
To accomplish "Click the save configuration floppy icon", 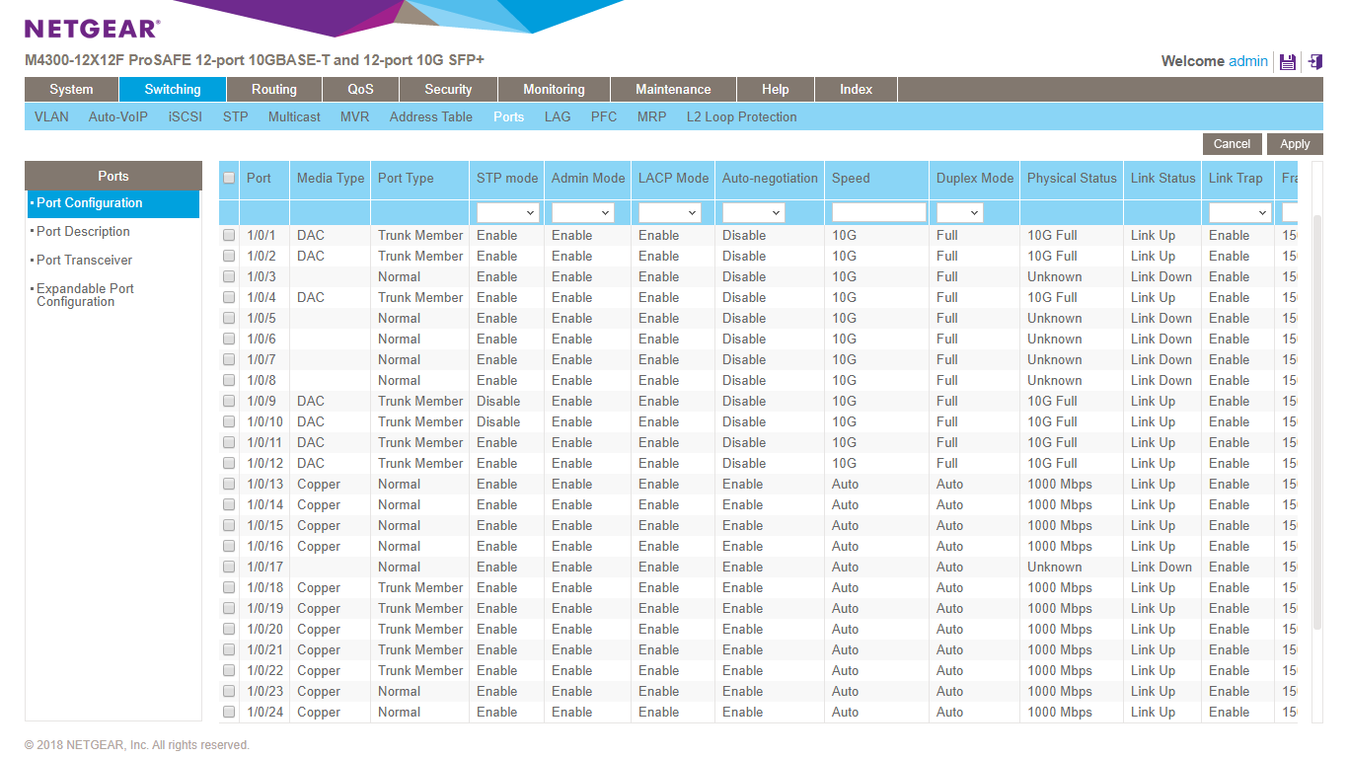I will [1287, 61].
